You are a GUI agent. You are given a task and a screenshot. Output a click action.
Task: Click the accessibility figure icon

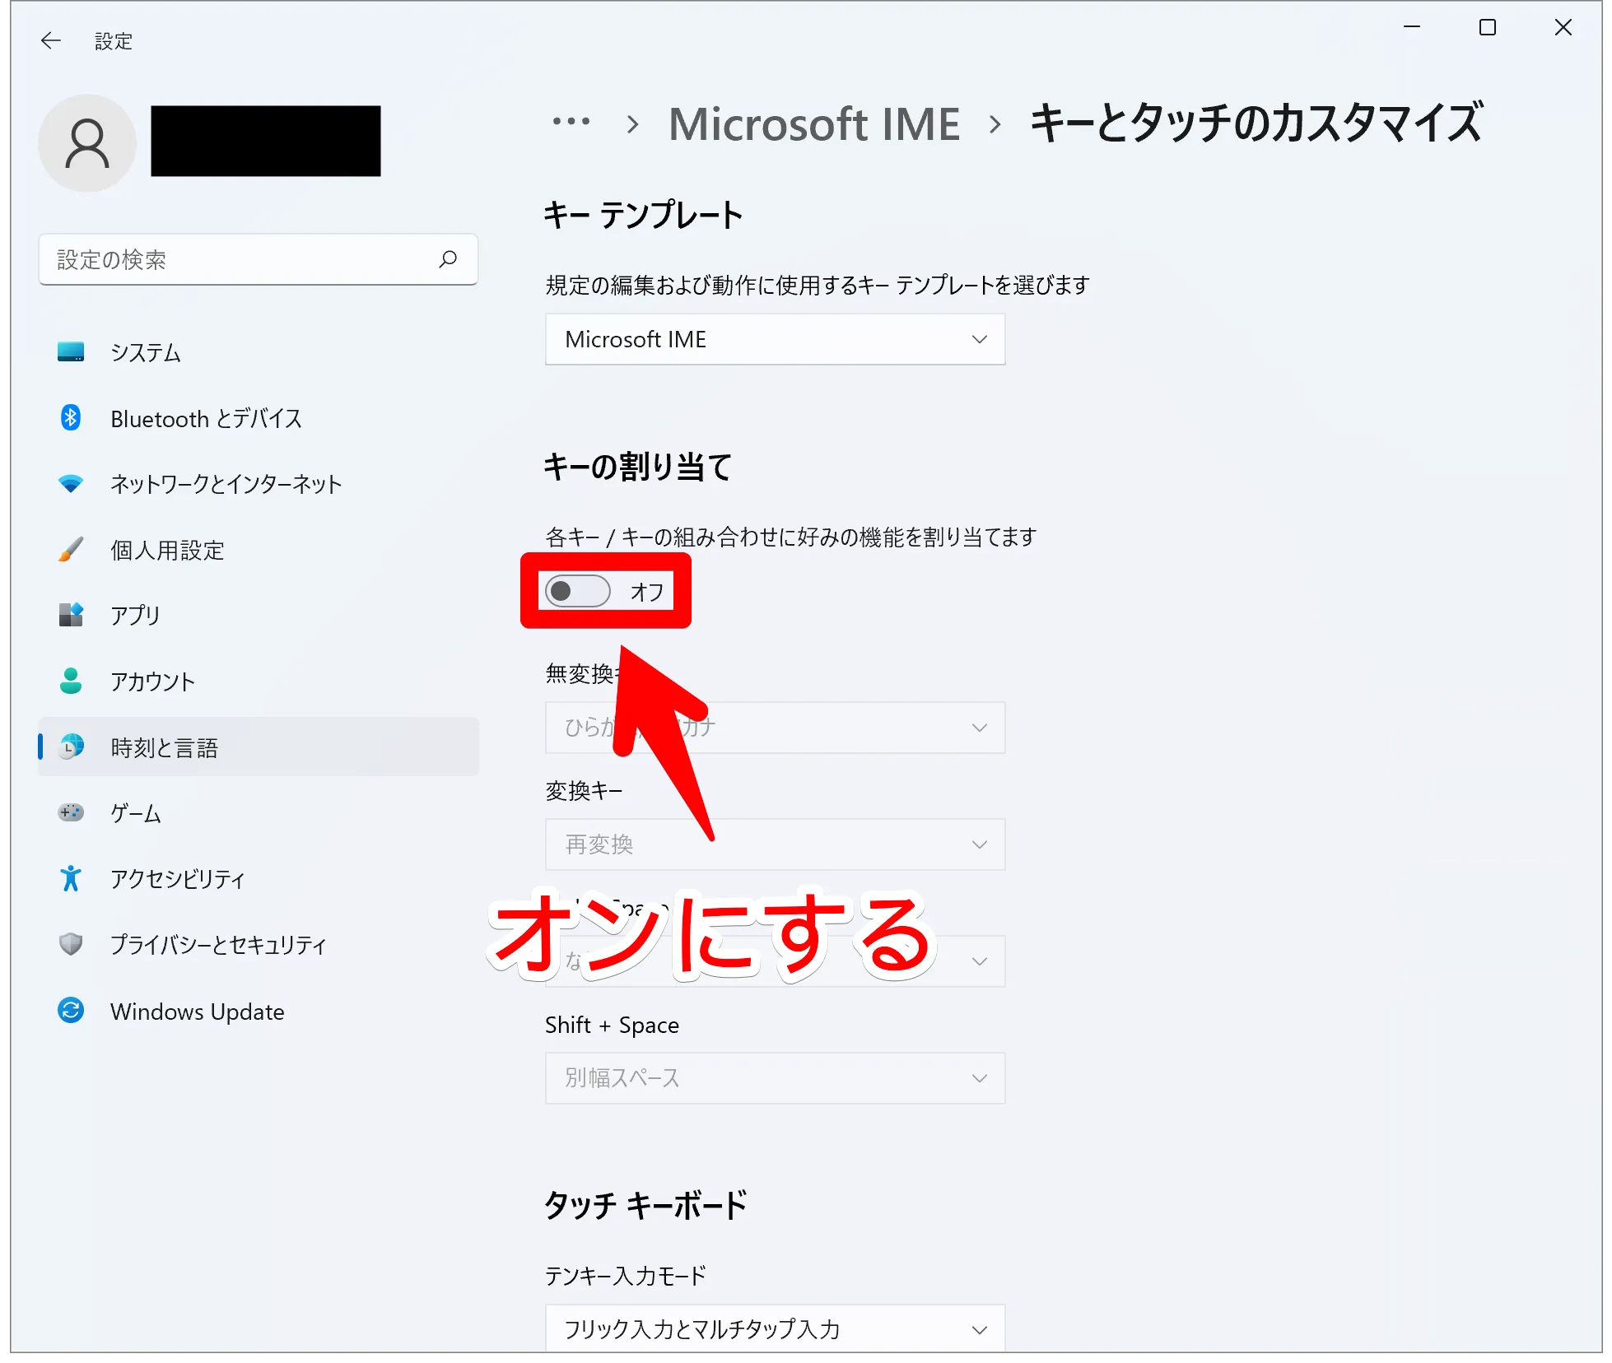pyautogui.click(x=71, y=878)
